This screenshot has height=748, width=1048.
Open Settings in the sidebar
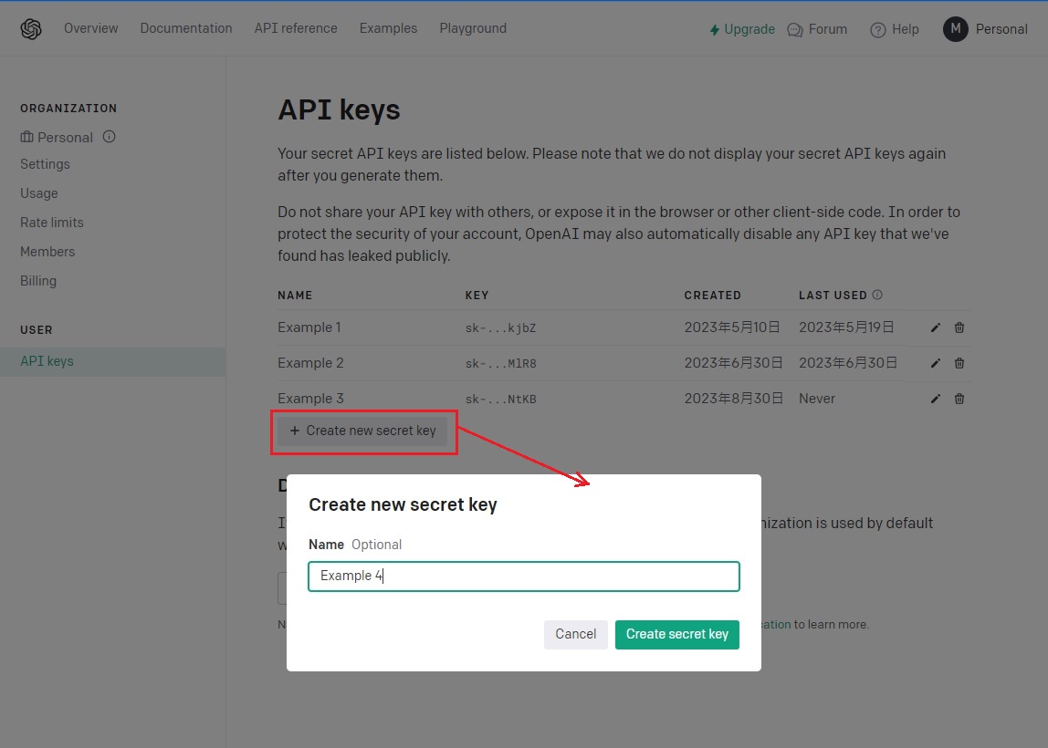pyautogui.click(x=45, y=164)
